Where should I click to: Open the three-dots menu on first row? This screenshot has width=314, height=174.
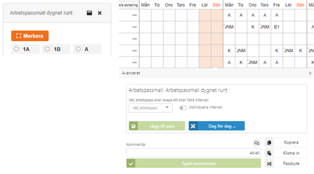click(135, 15)
